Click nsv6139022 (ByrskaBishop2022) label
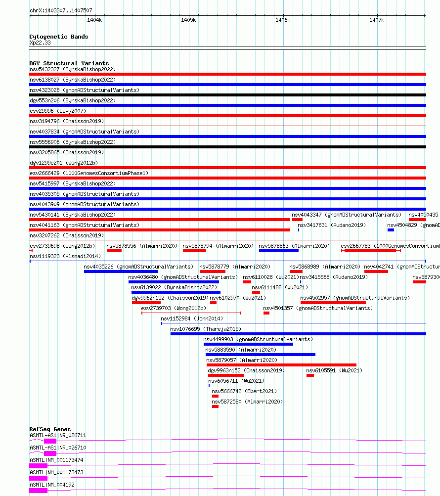 (175, 287)
